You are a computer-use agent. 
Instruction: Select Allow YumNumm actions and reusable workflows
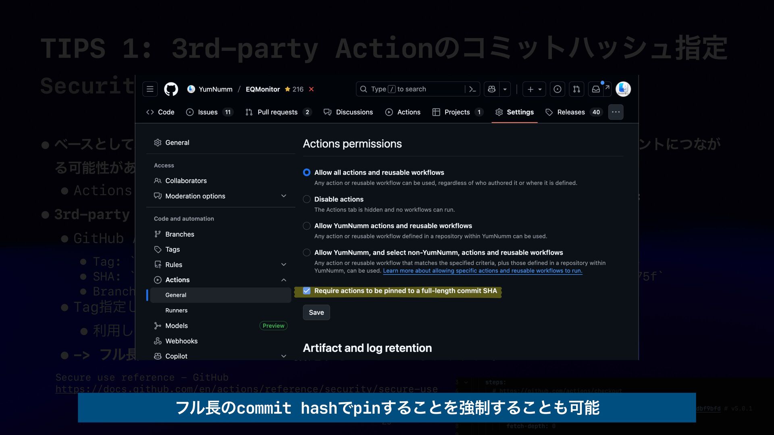tap(307, 226)
